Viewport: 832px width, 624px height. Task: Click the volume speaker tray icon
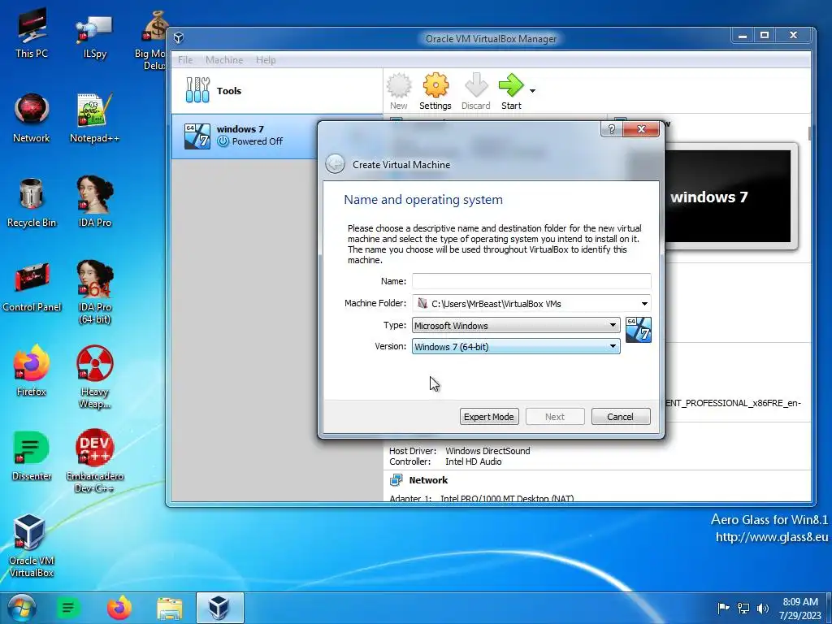pos(762,608)
